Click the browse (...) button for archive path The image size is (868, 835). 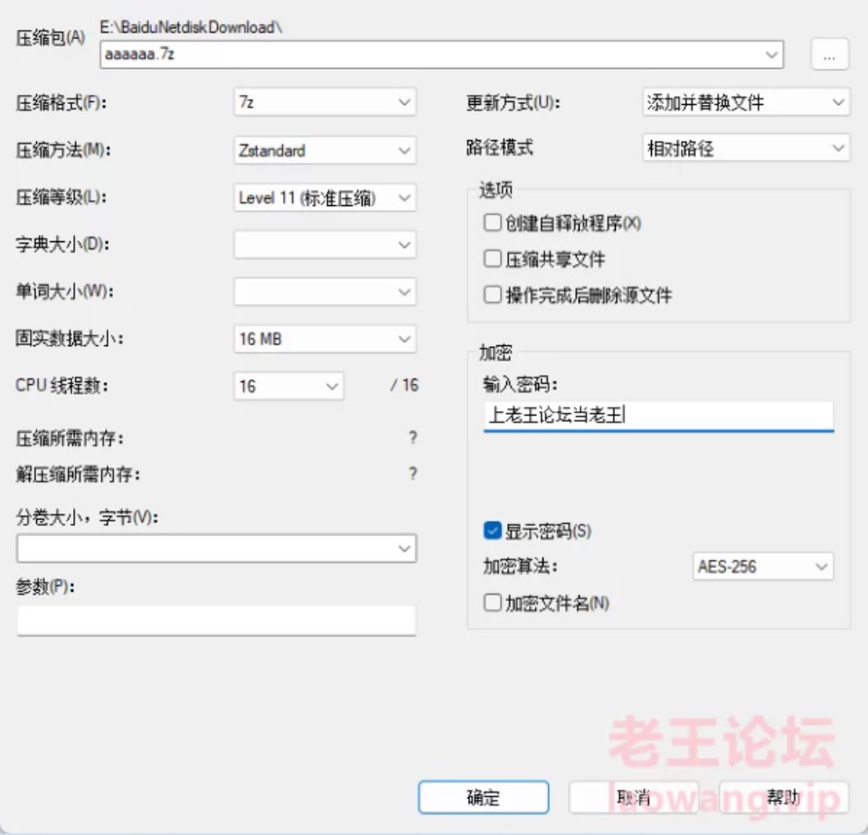coord(829,54)
